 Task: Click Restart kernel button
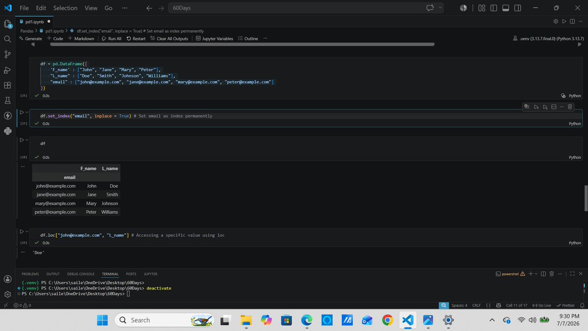click(x=136, y=38)
